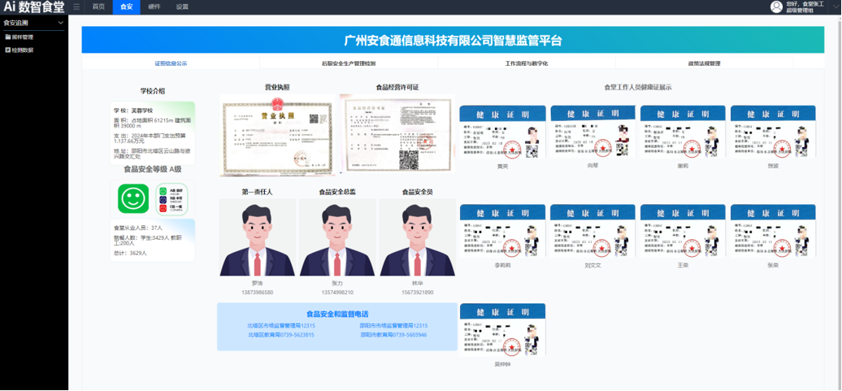The width and height of the screenshot is (842, 391).
Task: Switch to the 工作流程与数字化 tab
Action: coord(527,63)
